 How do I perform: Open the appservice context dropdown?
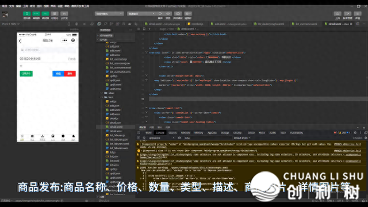(x=162, y=138)
